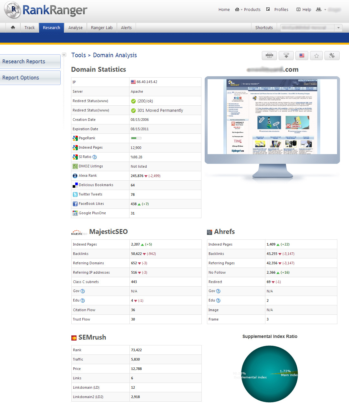Image resolution: width=349 pixels, height=411 pixels.
Task: Click the Tools breadcrumb link
Action: coord(78,55)
